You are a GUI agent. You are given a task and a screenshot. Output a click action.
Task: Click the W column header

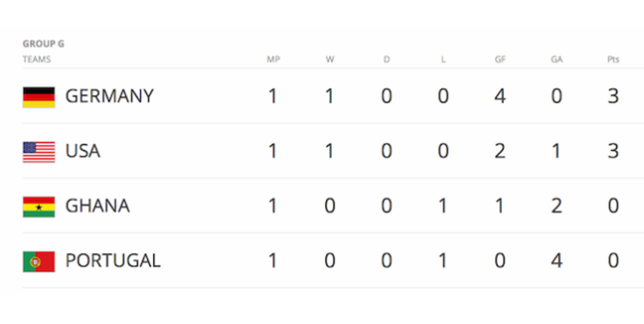pos(330,59)
